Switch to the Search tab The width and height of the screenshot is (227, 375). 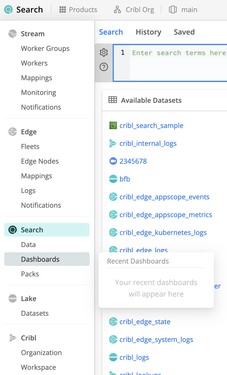click(111, 32)
